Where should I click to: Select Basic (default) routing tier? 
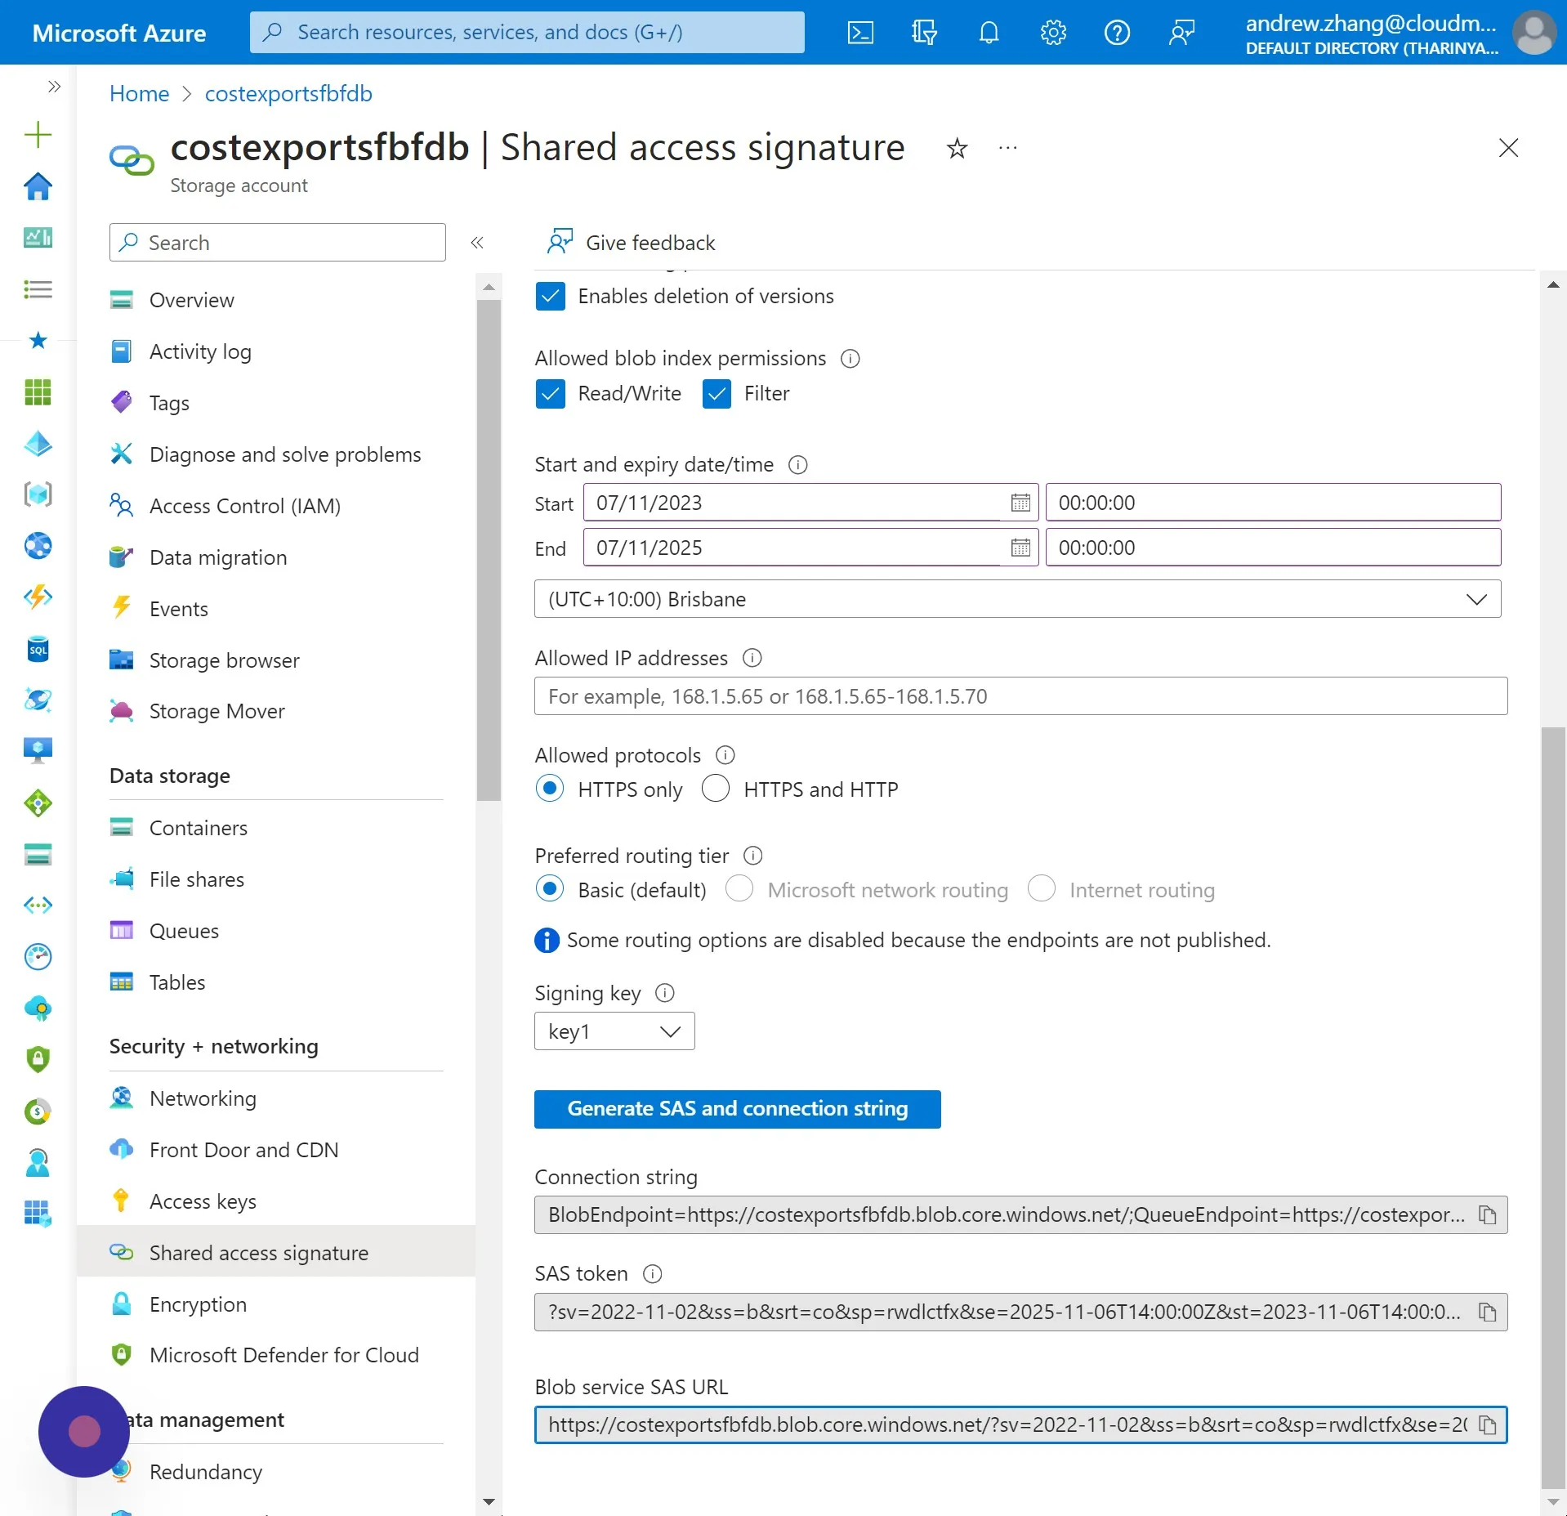click(x=550, y=889)
